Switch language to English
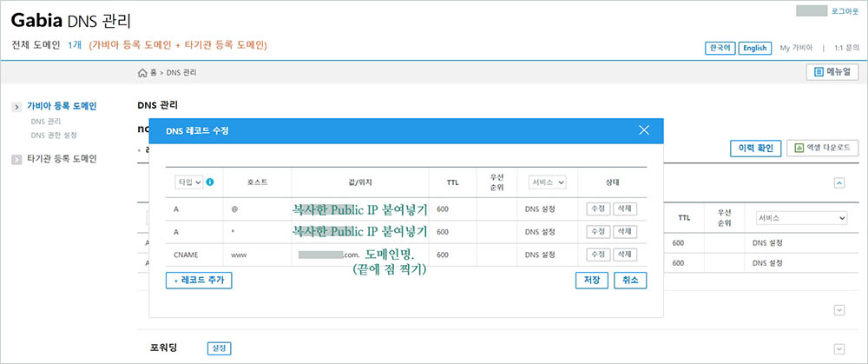 point(755,48)
